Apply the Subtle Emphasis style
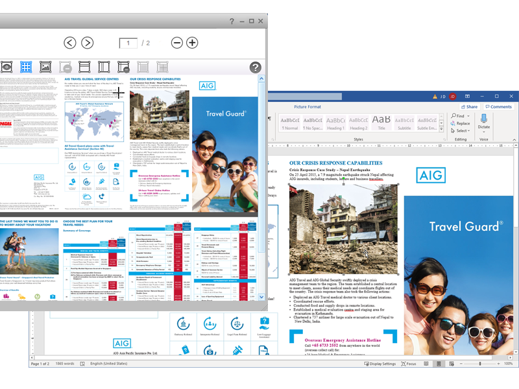This screenshot has width=519, height=389. pyautogui.click(x=427, y=123)
